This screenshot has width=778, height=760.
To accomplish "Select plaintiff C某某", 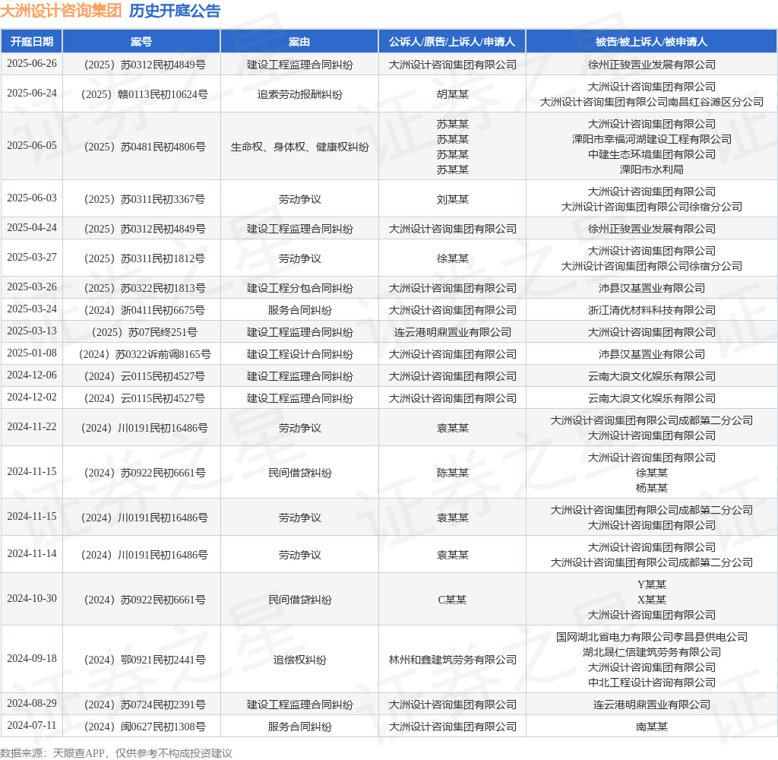I will [453, 600].
